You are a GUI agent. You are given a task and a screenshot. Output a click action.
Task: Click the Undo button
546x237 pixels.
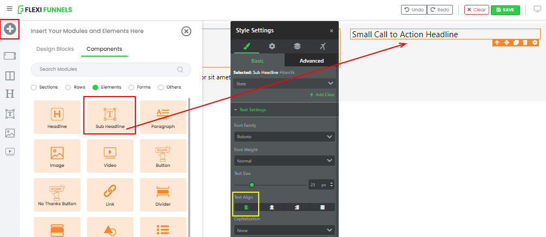point(413,10)
